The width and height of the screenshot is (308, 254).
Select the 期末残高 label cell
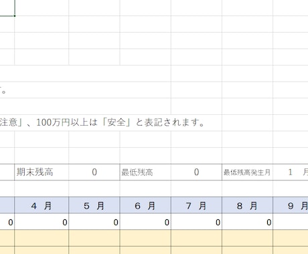(x=42, y=172)
